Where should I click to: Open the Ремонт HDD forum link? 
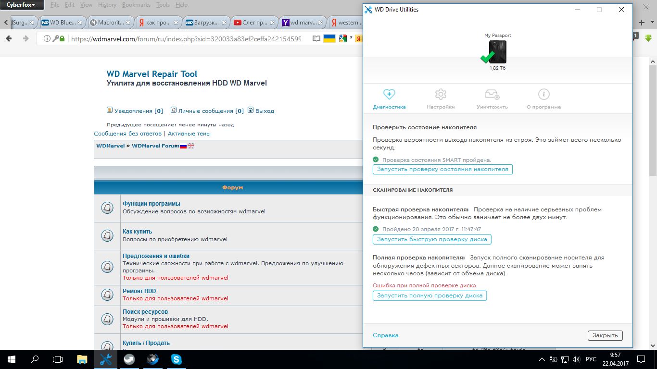click(139, 291)
